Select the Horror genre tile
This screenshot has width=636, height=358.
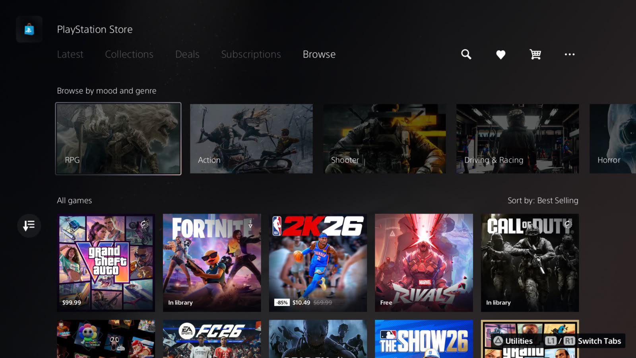(x=613, y=138)
